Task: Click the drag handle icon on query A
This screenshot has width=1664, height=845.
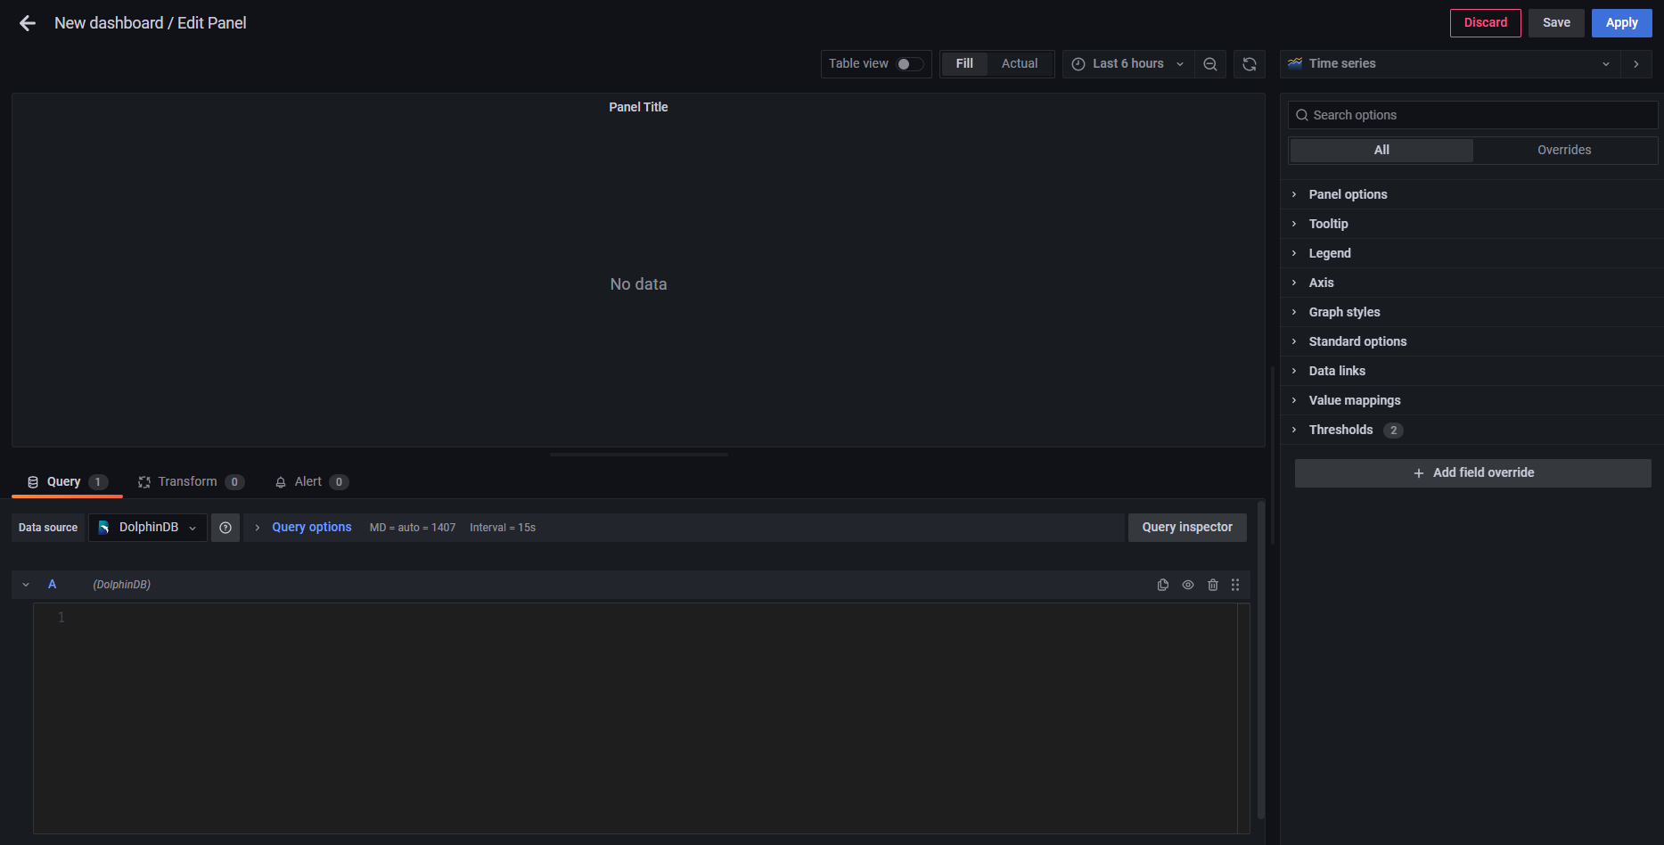Action: pyautogui.click(x=1235, y=585)
